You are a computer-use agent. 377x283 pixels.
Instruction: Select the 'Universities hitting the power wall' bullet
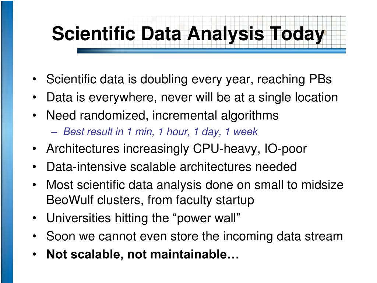click(143, 218)
